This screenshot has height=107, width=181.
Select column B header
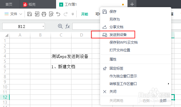point(40,35)
